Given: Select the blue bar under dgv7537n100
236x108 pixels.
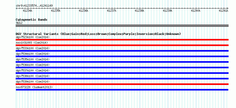Looking at the screenshot, I should coord(122,73).
